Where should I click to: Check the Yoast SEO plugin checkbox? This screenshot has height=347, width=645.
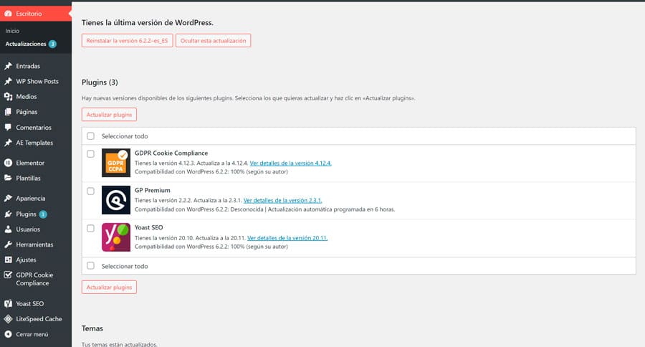[90, 229]
